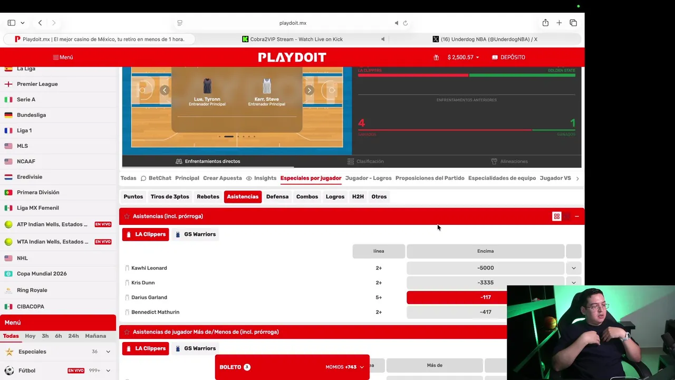Open the hamburger Menú in Playdoit header

[x=63, y=57]
